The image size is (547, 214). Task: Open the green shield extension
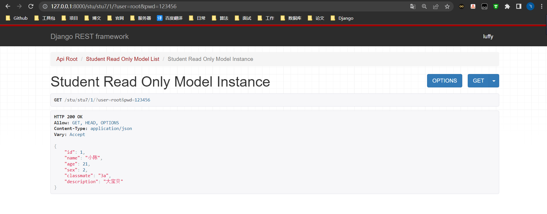pyautogui.click(x=496, y=6)
